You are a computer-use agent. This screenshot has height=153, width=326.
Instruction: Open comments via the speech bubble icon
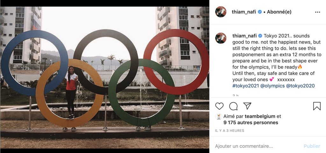click(x=233, y=106)
